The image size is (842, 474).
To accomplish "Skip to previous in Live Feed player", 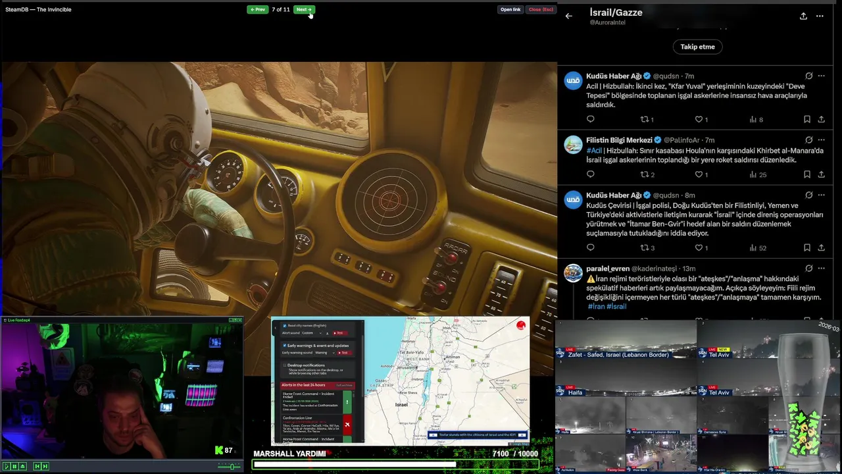I will 37,466.
